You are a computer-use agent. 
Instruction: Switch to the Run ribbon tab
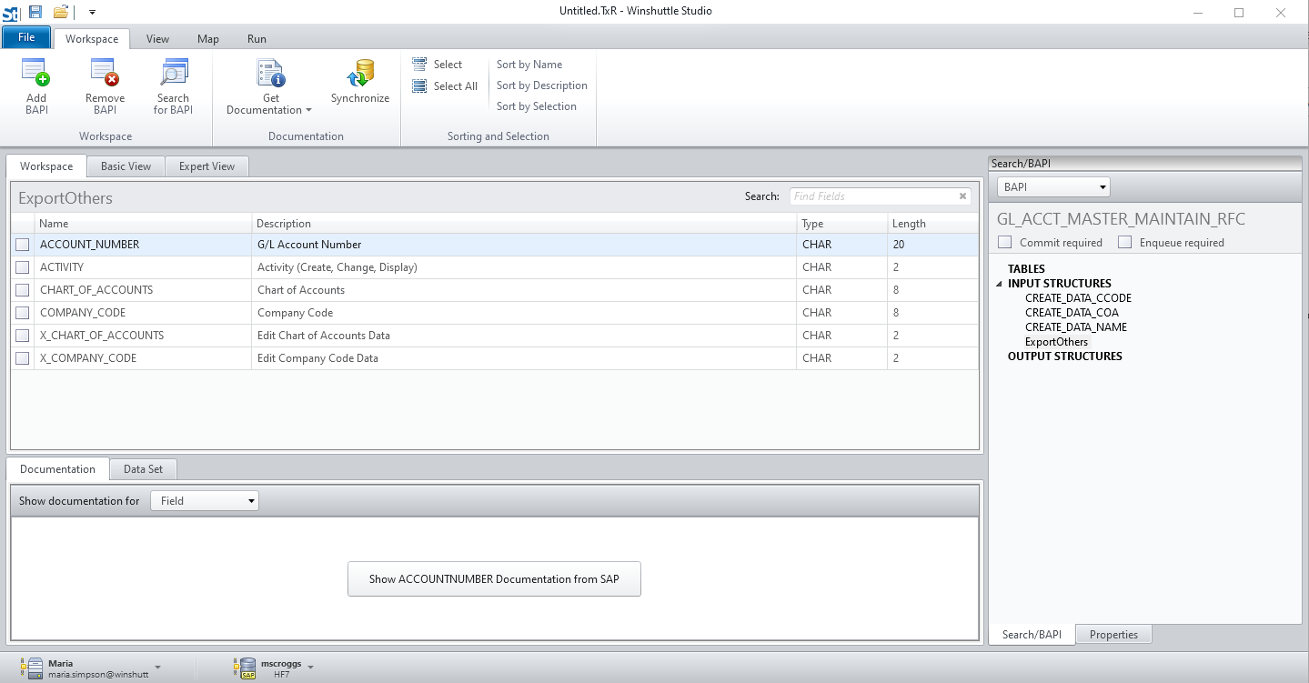[257, 39]
